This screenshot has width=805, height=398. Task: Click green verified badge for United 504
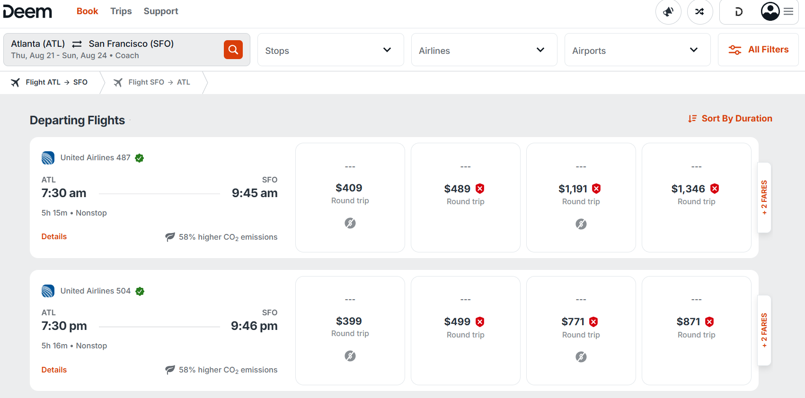coord(140,291)
